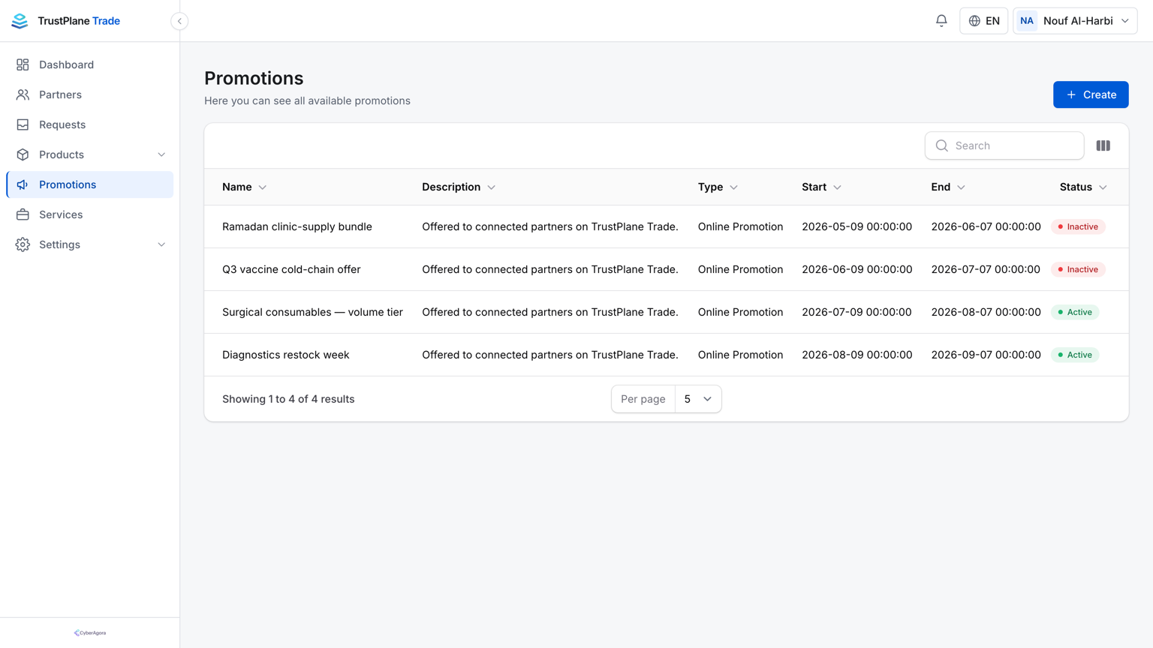Click end date 2026-06-07 00:00:00

pos(986,226)
